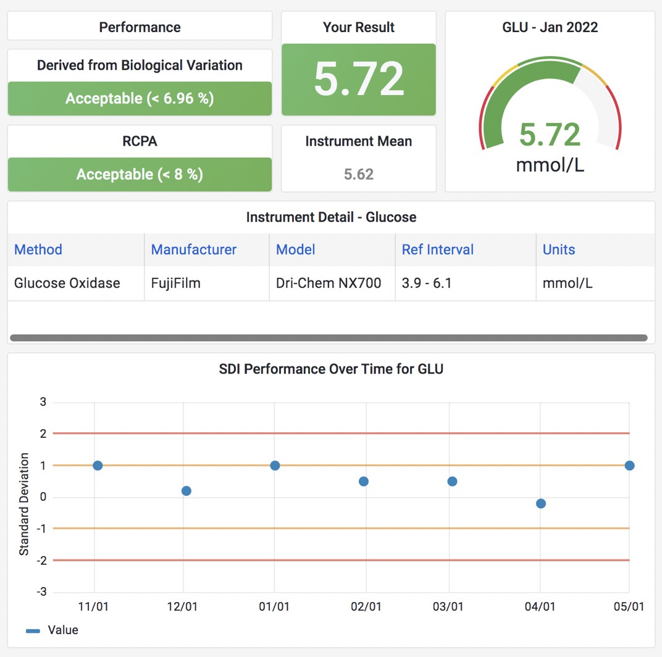Toggle the Value series in chart legend
The height and width of the screenshot is (657, 662).
coord(53,630)
